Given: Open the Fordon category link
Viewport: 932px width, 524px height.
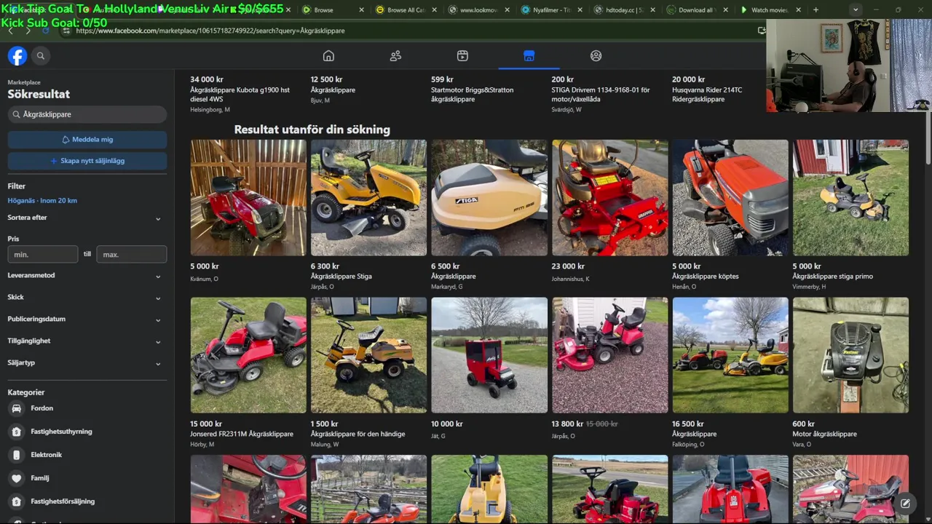Looking at the screenshot, I should [42, 408].
